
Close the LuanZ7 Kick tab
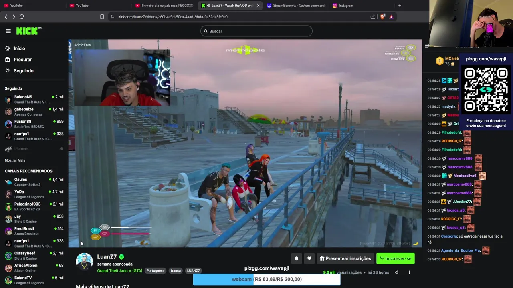258,6
